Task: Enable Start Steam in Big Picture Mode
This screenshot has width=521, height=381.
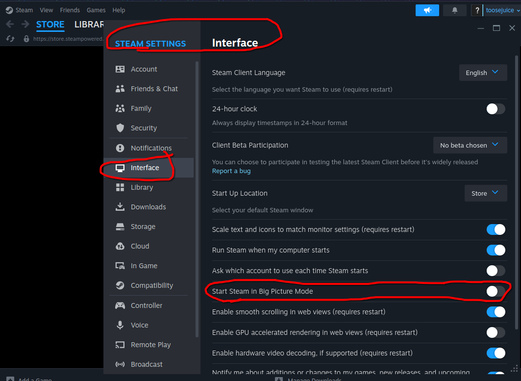Action: [x=496, y=292]
